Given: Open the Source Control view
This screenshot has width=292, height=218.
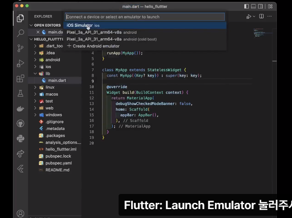Looking at the screenshot, I should pos(21,48).
